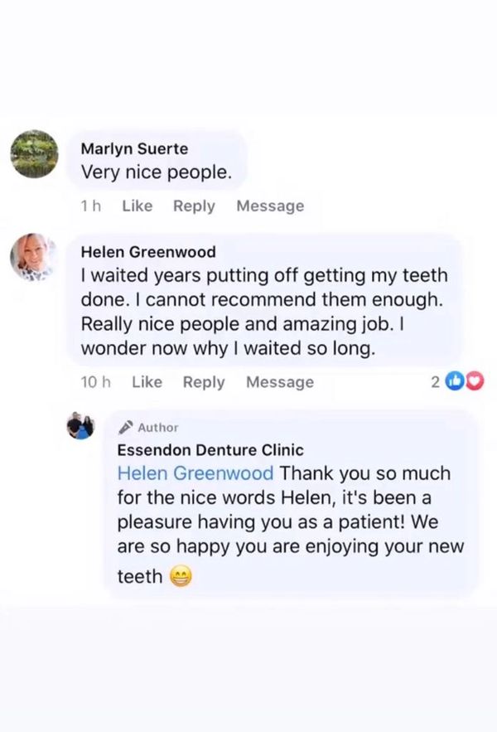The height and width of the screenshot is (732, 497).
Task: Open Essendon Denture Clinic page name
Action: click(x=210, y=450)
